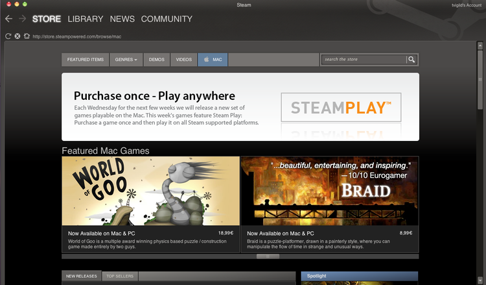Screen dimensions: 486x285
Task: Click the green zoom window button
Action: tap(25, 4)
